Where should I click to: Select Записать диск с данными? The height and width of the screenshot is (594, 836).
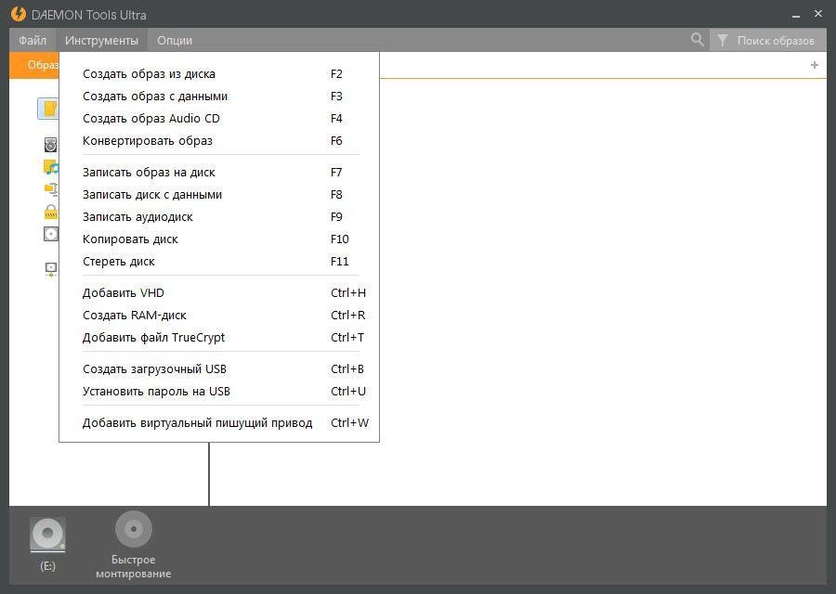pos(219,195)
